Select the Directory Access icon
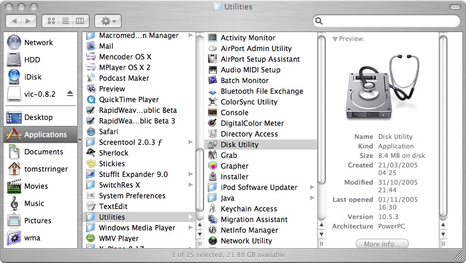 point(213,134)
